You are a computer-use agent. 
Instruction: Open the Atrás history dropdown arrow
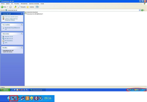(7, 7)
